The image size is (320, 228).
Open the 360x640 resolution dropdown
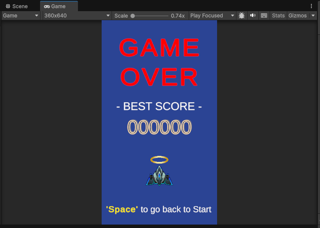coord(77,15)
